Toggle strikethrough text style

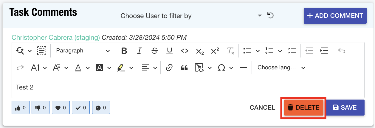point(154,51)
